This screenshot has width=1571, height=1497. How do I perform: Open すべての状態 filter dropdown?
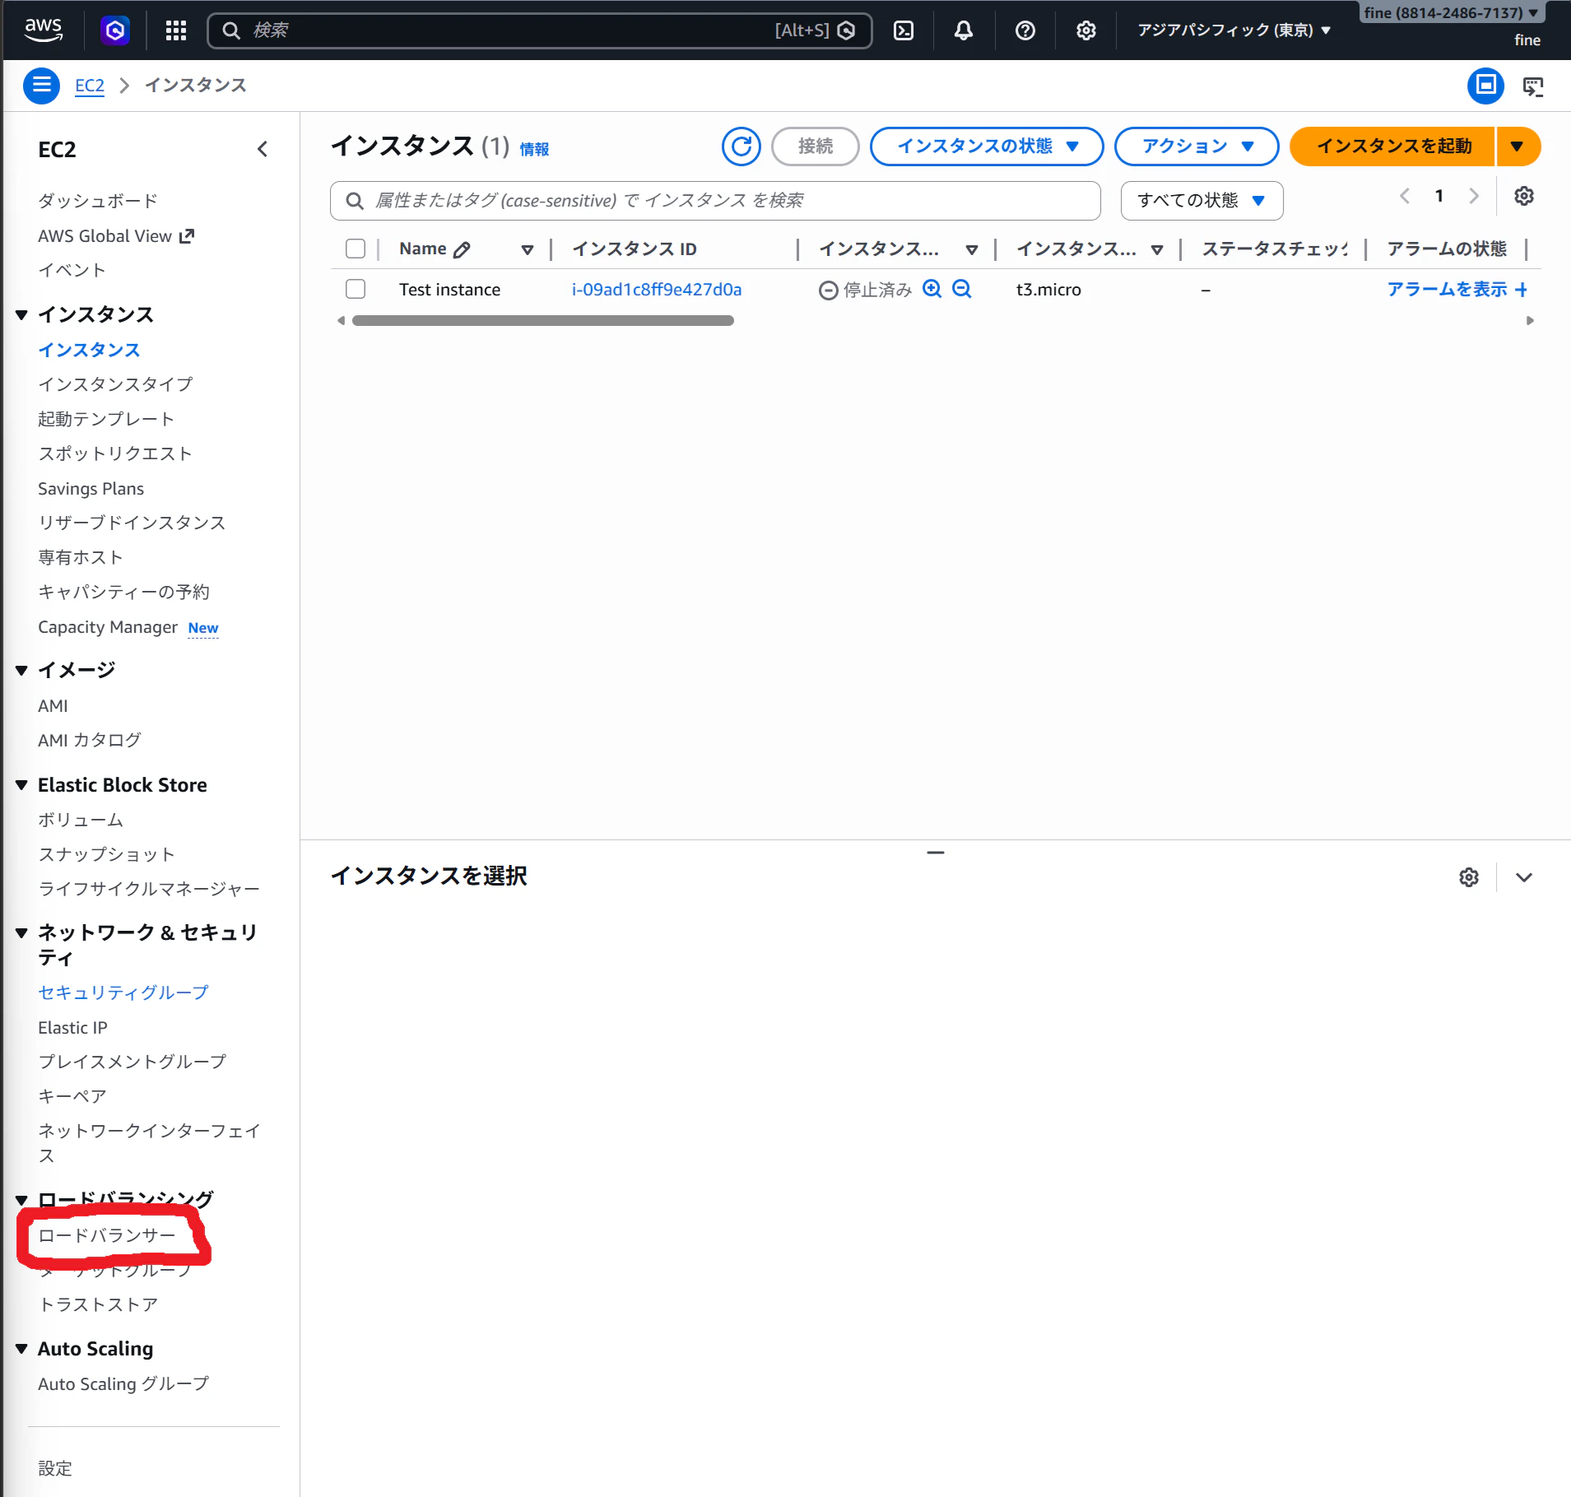pyautogui.click(x=1201, y=201)
